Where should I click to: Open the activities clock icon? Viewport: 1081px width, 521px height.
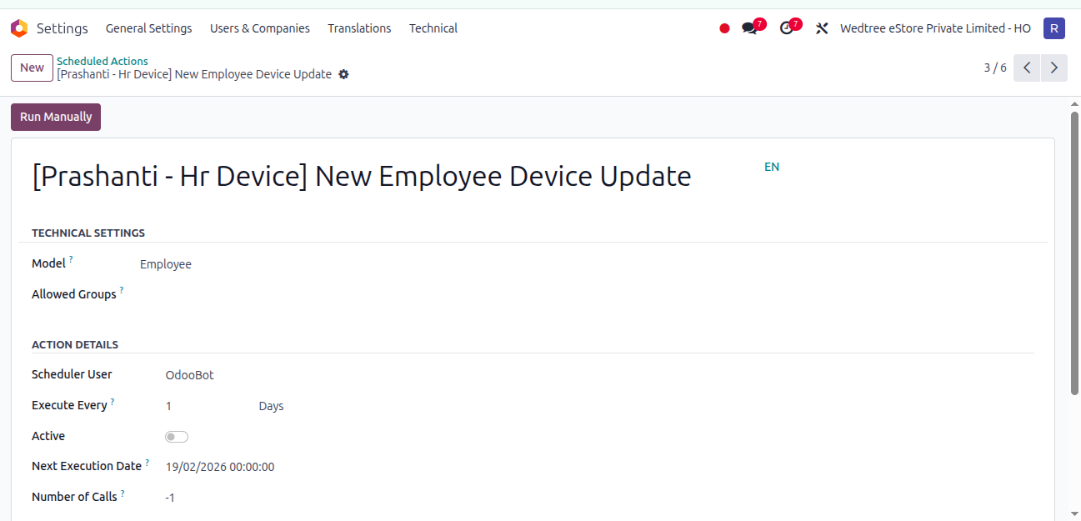pos(787,28)
